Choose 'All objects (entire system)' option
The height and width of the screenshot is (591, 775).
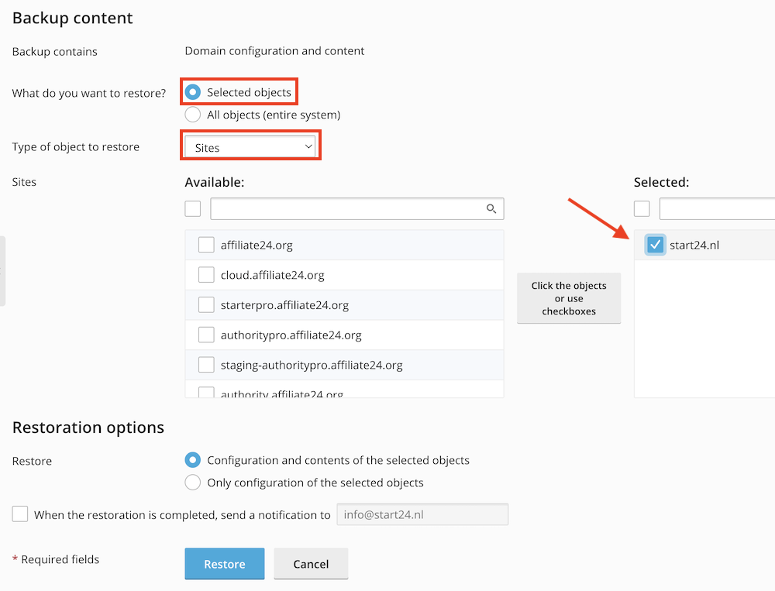(193, 115)
